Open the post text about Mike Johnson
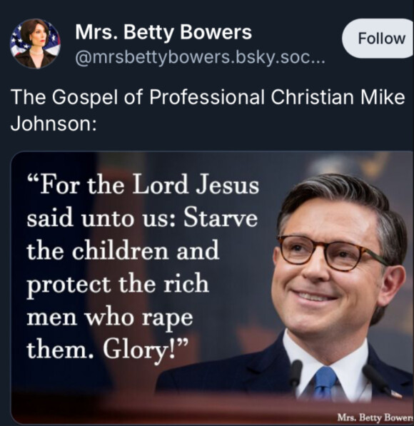The image size is (414, 426). click(x=208, y=110)
